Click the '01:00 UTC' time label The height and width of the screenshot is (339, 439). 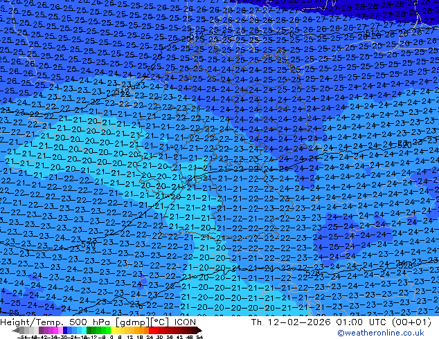tap(361, 322)
